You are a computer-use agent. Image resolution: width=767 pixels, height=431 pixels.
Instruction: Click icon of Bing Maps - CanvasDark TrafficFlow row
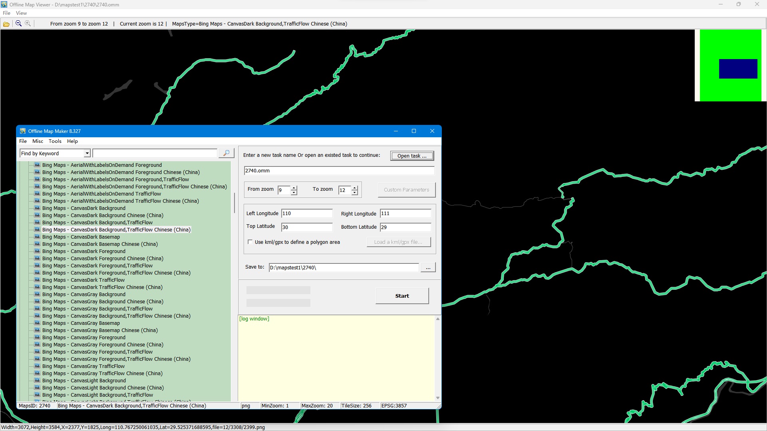(37, 280)
